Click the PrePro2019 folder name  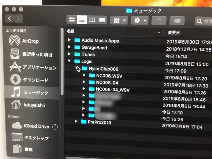coord(99,122)
